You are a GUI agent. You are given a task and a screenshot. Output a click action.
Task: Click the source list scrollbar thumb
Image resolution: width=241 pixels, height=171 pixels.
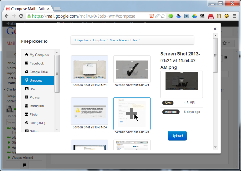pos(57,74)
